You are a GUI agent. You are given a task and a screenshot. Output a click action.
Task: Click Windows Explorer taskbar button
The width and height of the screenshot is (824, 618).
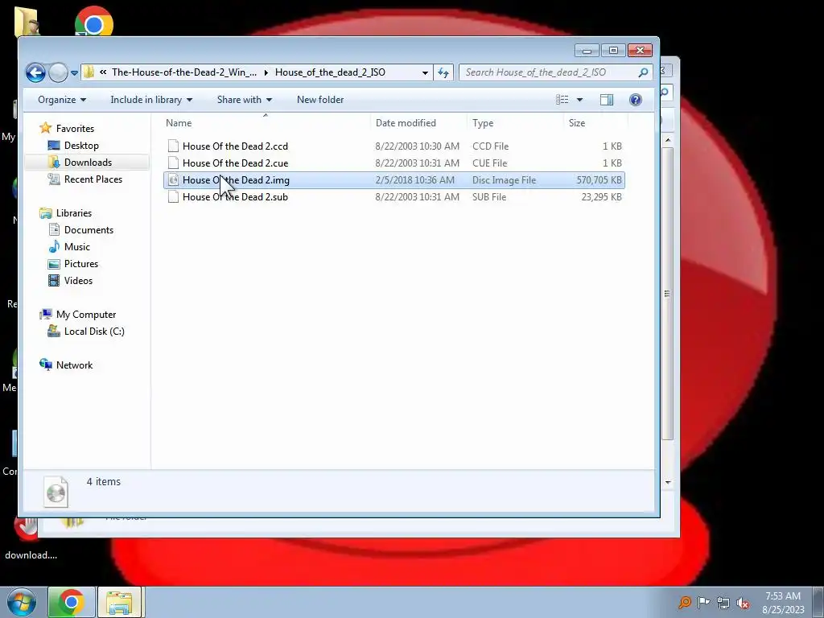(x=119, y=602)
